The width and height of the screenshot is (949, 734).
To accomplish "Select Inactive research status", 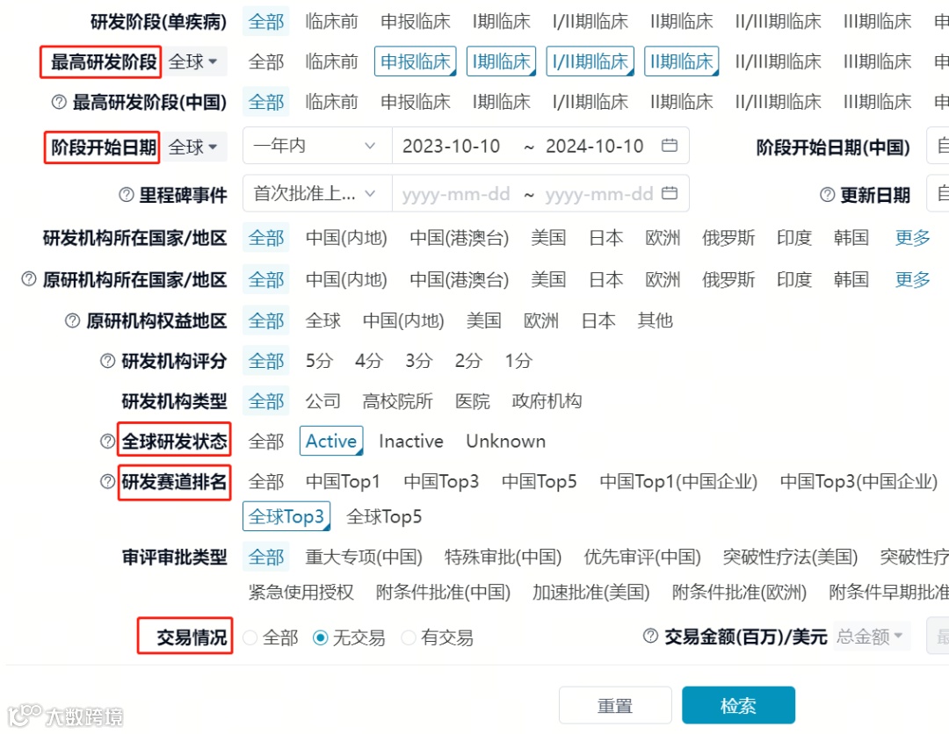I will [x=411, y=442].
